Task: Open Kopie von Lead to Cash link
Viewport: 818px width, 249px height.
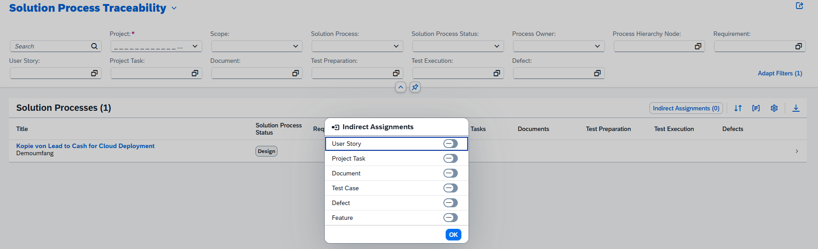Action: pyautogui.click(x=85, y=146)
